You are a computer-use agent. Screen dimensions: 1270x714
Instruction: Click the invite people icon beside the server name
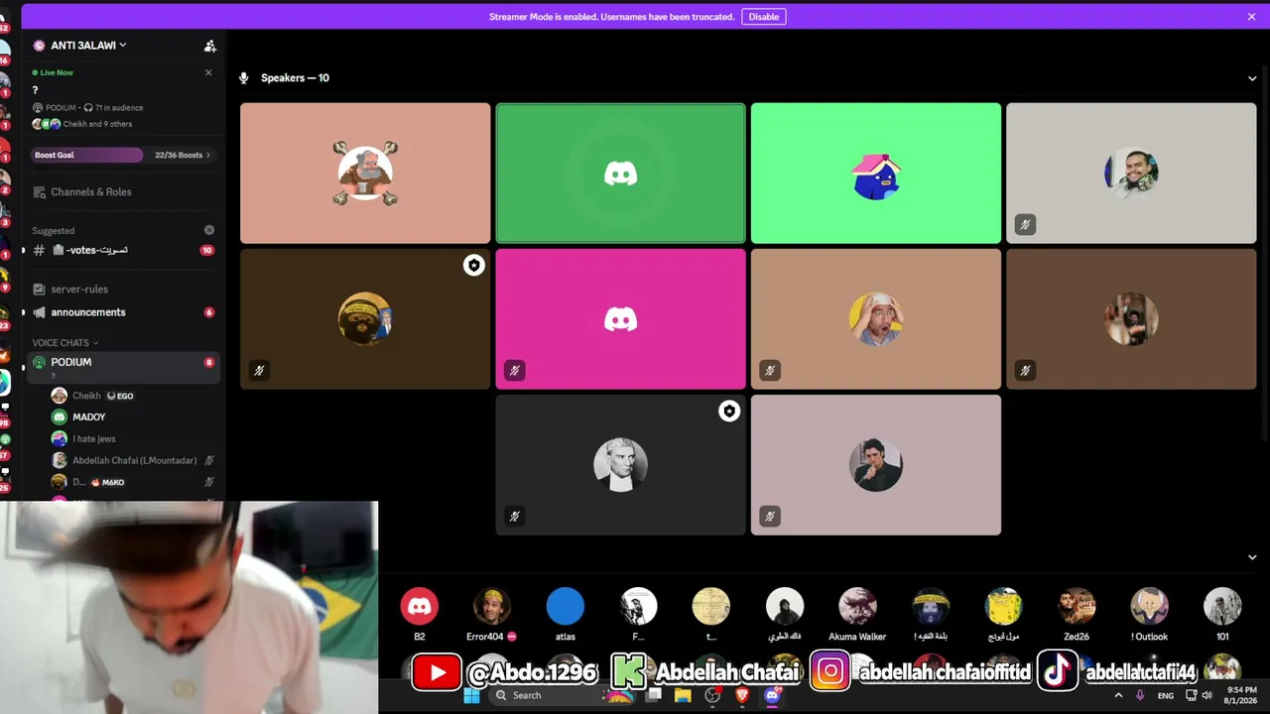pyautogui.click(x=209, y=46)
